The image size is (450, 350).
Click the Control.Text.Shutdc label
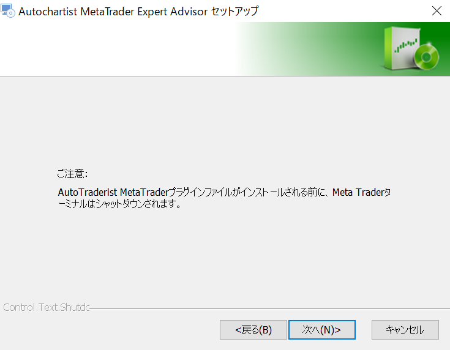coord(46,307)
